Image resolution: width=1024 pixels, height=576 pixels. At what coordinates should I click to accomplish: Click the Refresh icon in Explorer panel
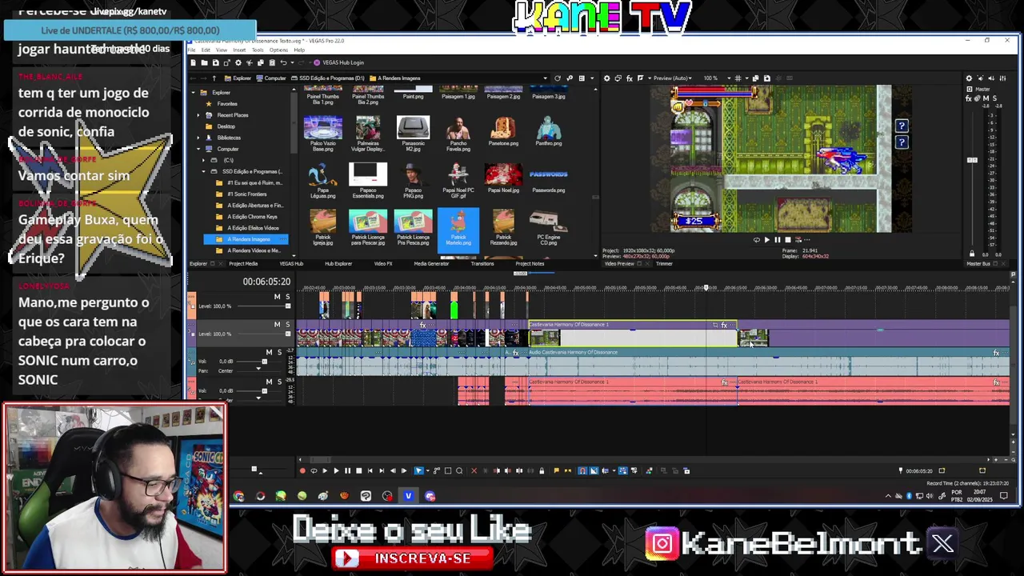pyautogui.click(x=558, y=78)
